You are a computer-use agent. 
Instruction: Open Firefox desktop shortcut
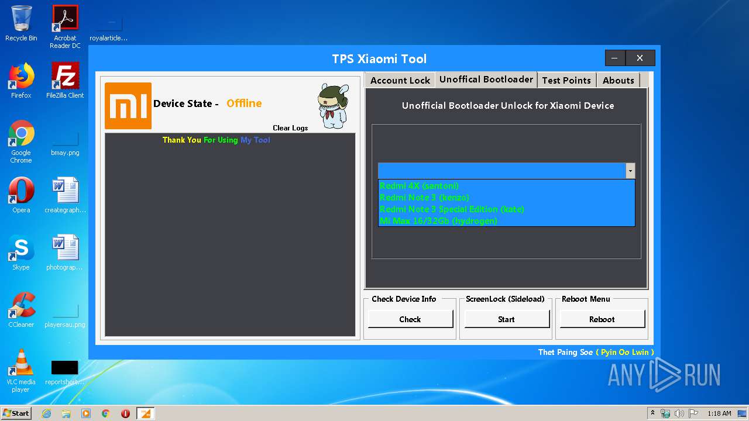pos(21,81)
